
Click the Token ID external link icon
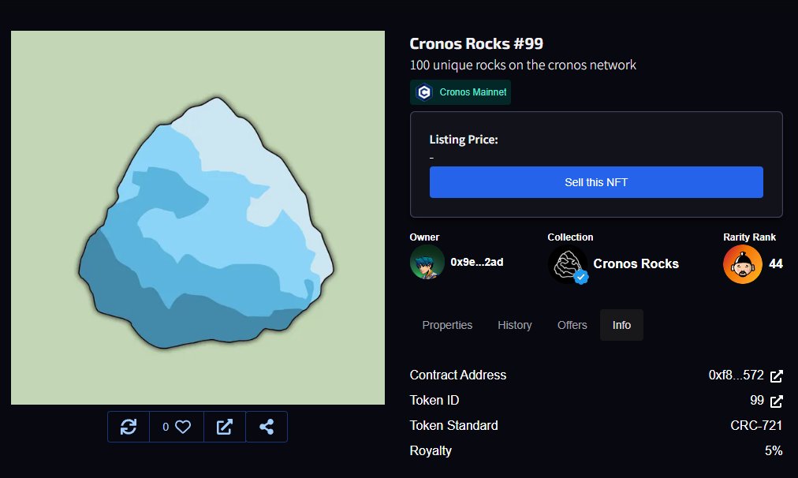click(777, 401)
